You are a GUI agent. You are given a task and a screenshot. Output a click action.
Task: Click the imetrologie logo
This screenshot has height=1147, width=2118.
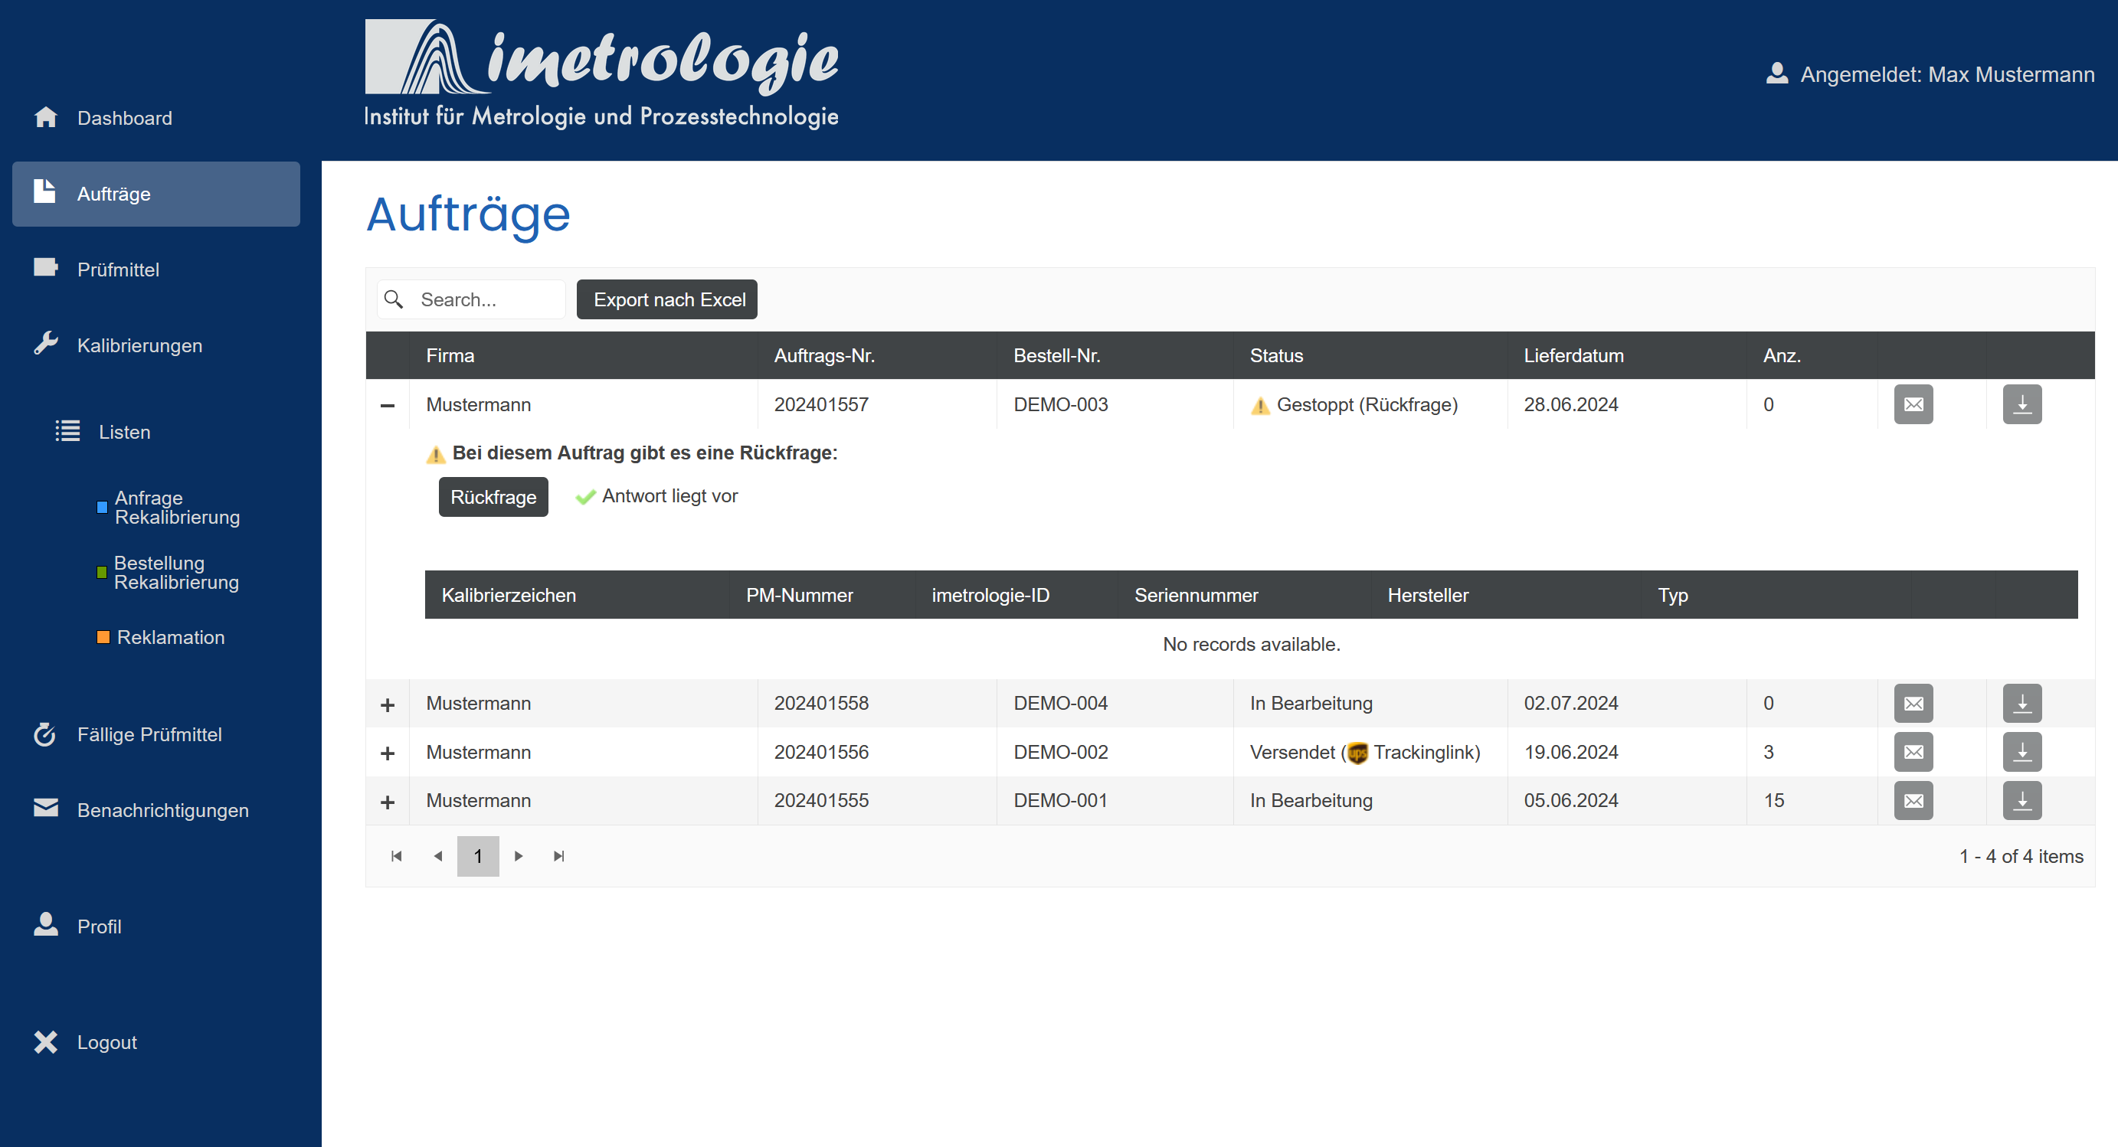602,75
